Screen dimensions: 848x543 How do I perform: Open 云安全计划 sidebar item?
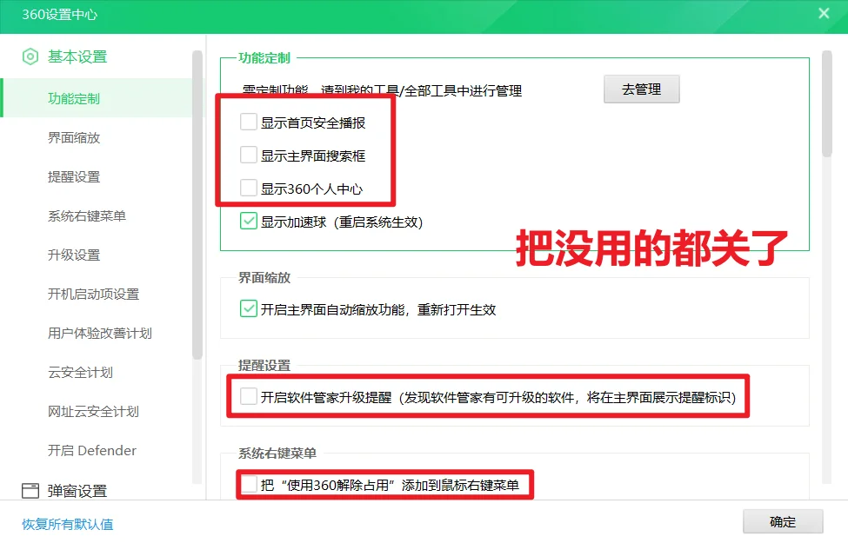tap(81, 372)
